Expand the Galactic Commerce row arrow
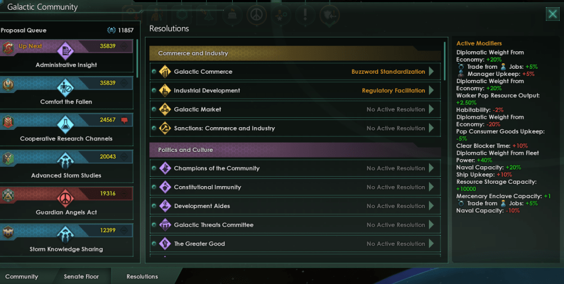The height and width of the screenshot is (284, 564). 431,72
